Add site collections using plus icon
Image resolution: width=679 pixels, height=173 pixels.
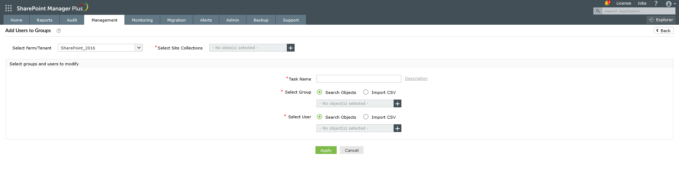click(x=291, y=48)
